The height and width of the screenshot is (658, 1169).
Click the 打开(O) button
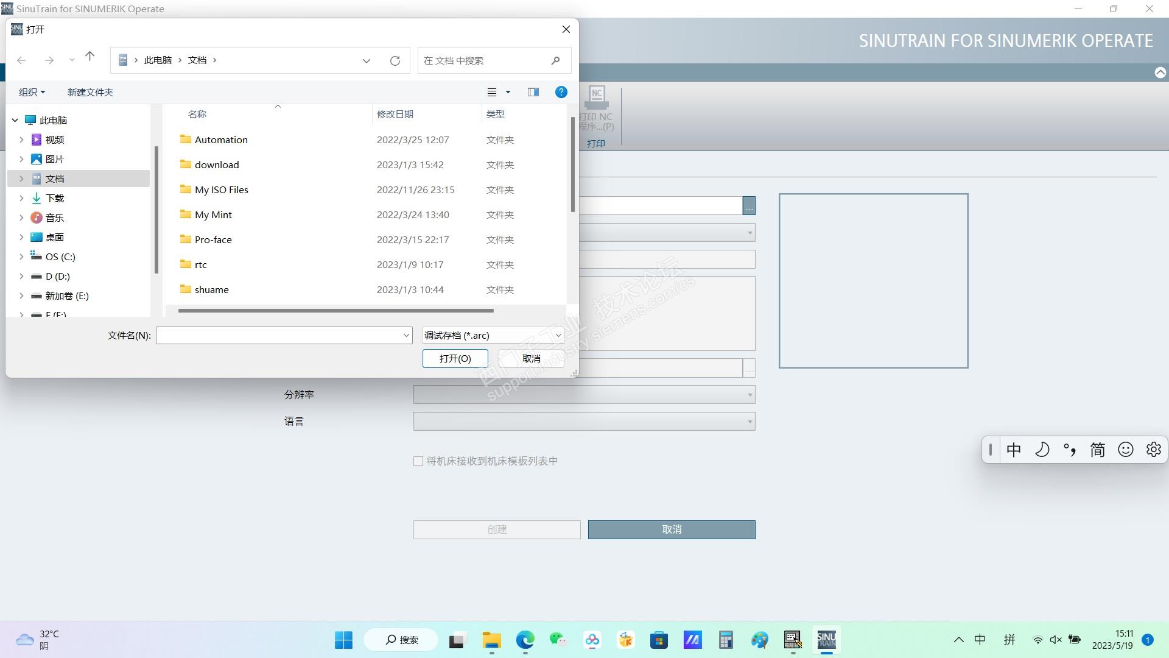455,358
